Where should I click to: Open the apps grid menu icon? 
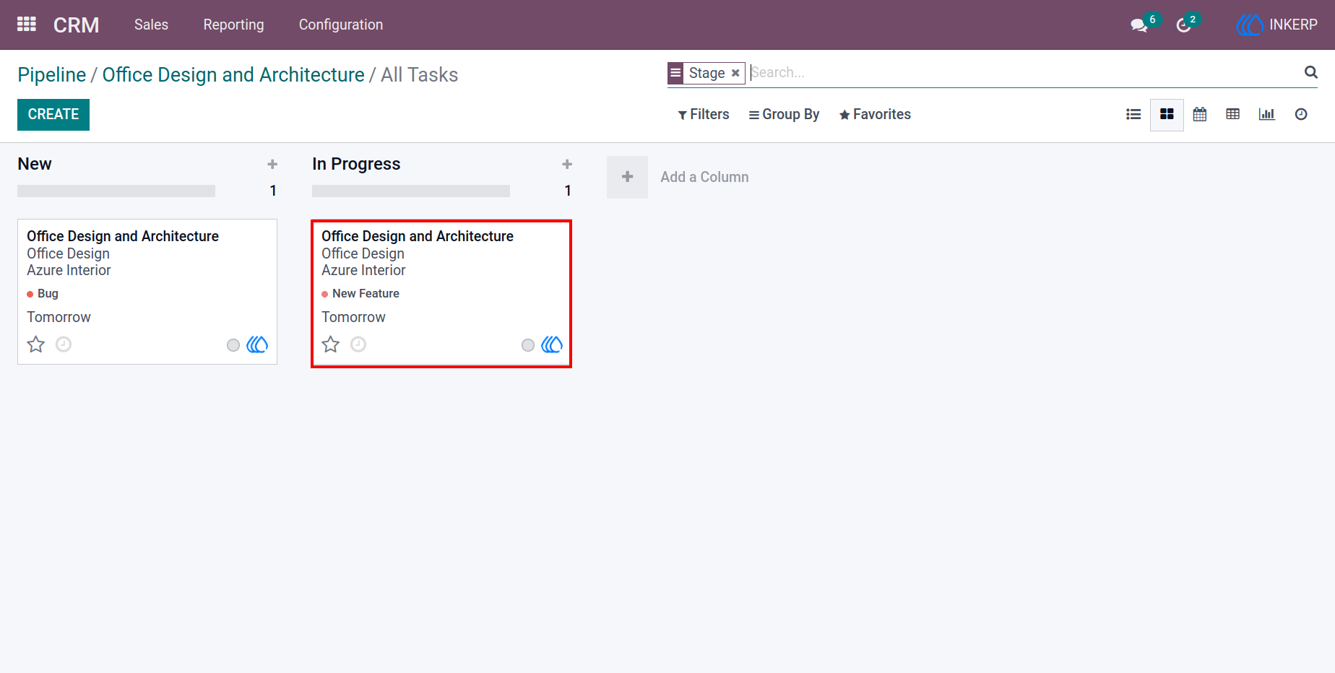(x=27, y=25)
